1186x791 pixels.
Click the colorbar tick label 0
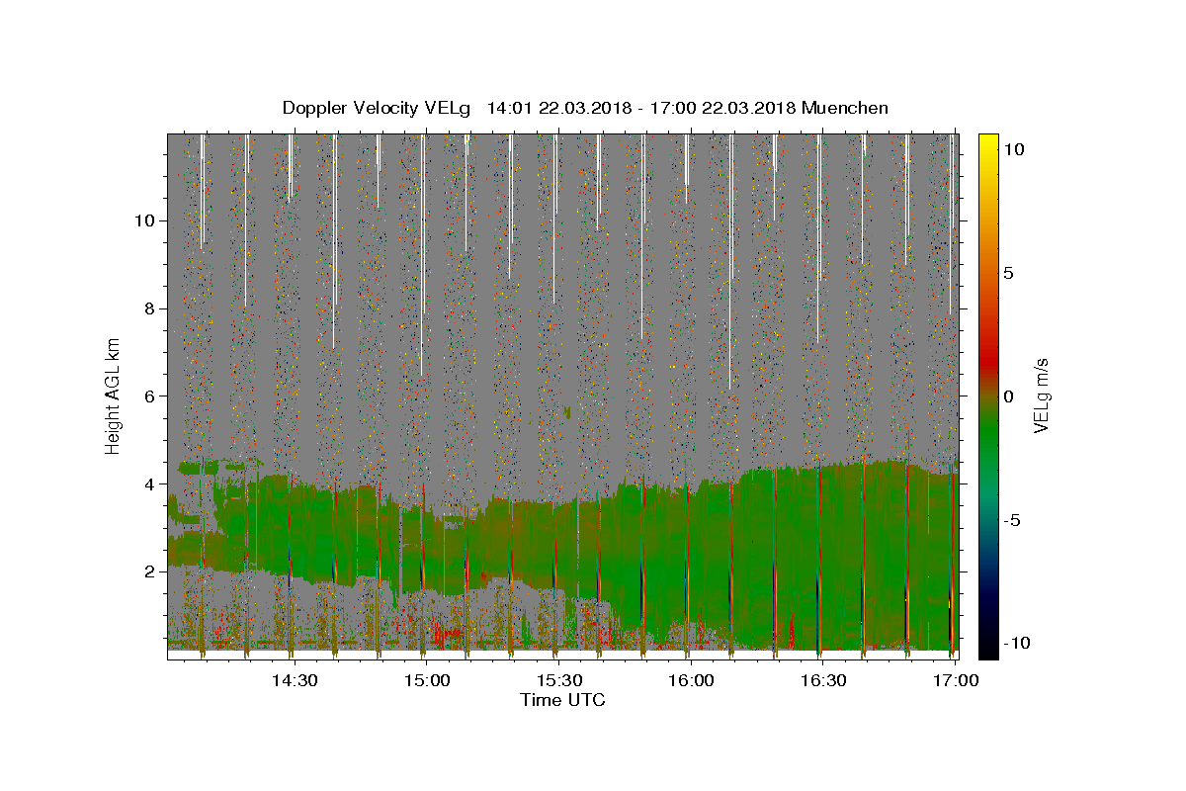pos(1007,395)
